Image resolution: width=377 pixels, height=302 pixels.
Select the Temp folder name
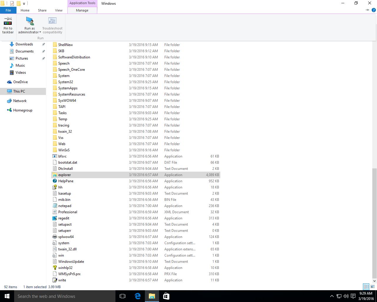tap(63, 119)
